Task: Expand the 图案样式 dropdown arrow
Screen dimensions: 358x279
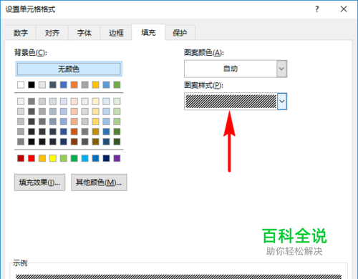Action: tap(282, 102)
